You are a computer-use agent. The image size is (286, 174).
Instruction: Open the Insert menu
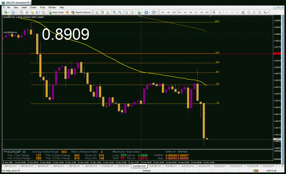click(x=24, y=7)
